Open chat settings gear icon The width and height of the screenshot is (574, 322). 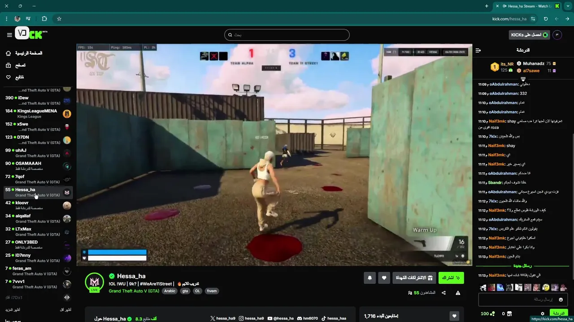click(x=543, y=314)
